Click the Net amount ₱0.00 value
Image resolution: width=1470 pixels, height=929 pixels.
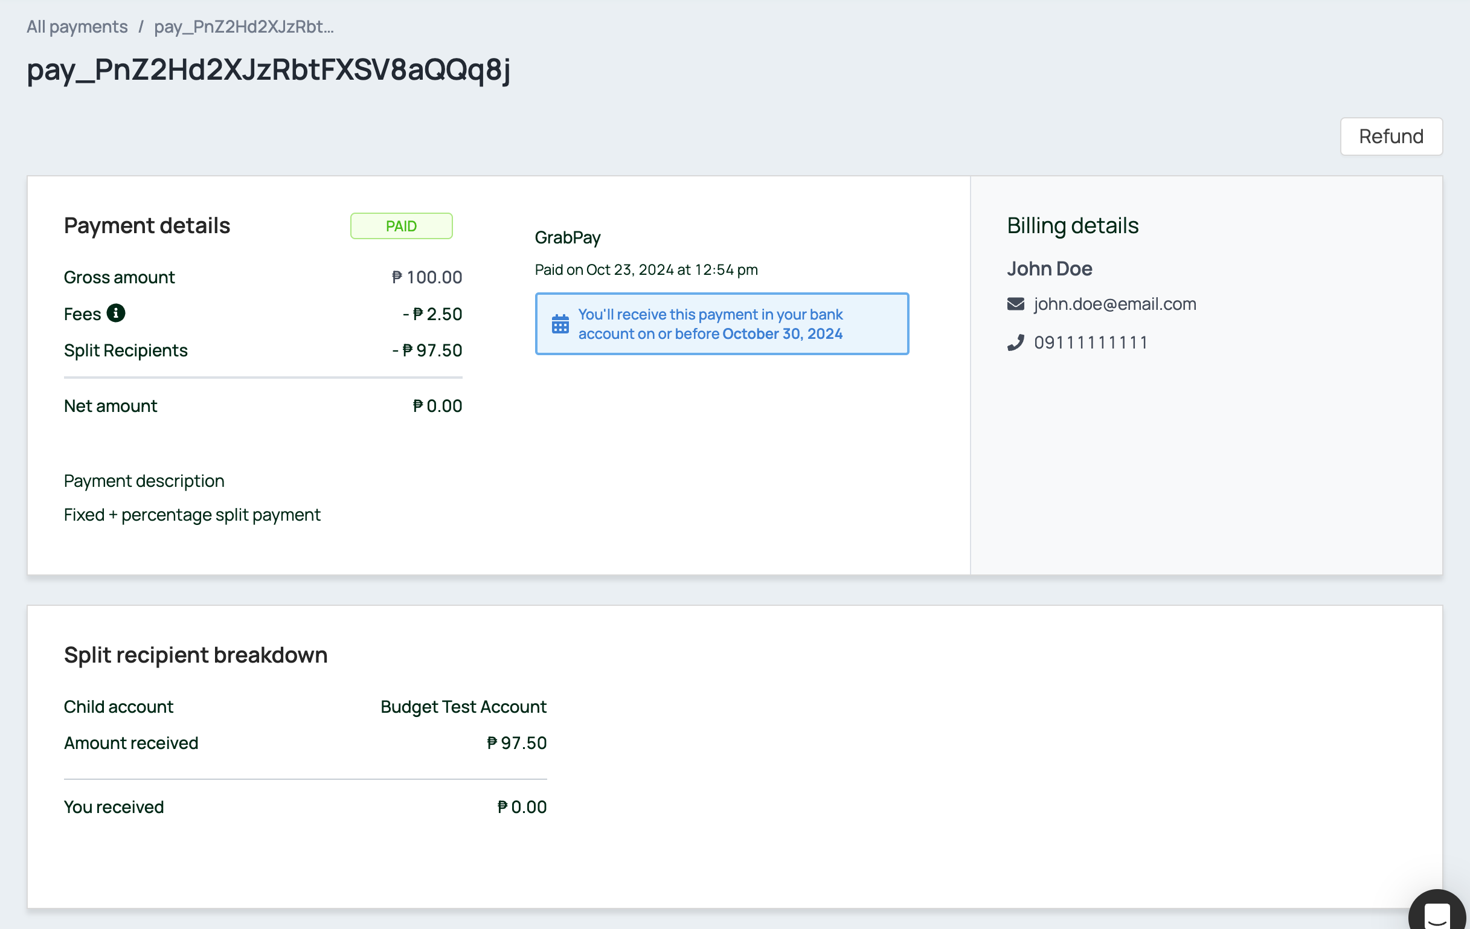437,406
